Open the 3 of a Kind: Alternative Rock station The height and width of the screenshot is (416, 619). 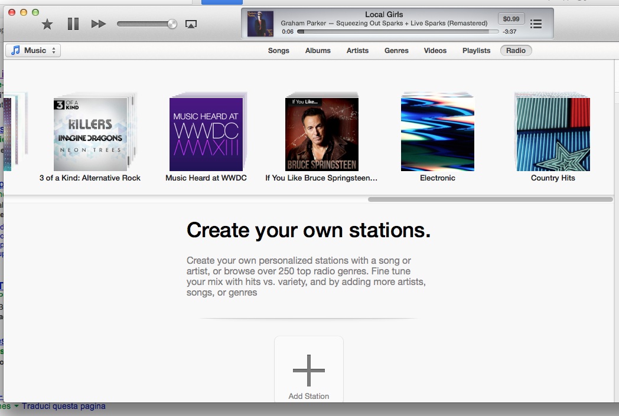click(x=90, y=135)
